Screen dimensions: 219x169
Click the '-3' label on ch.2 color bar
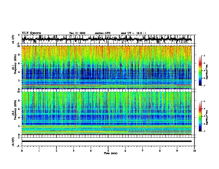(x=204, y=101)
